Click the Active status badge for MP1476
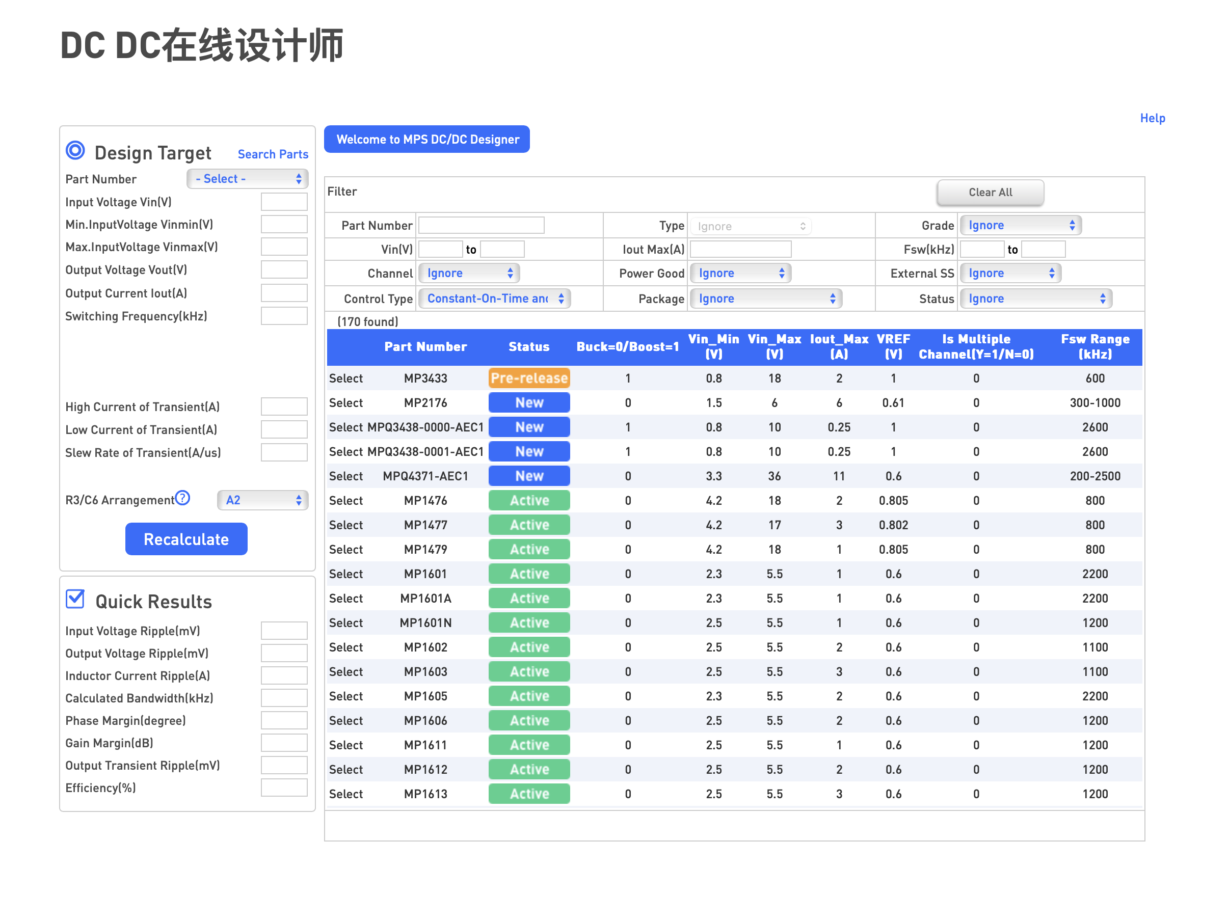Screen dimensions: 1228x922 tap(529, 500)
